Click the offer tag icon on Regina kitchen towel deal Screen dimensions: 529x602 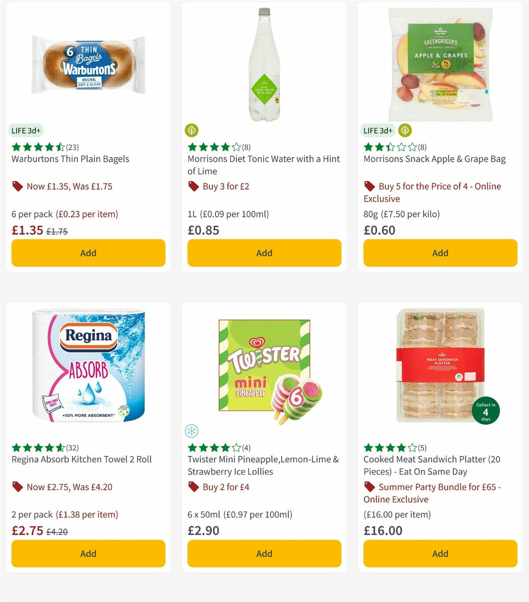click(x=17, y=487)
